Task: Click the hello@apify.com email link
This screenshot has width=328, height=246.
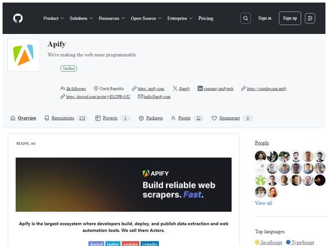Action: point(157,97)
